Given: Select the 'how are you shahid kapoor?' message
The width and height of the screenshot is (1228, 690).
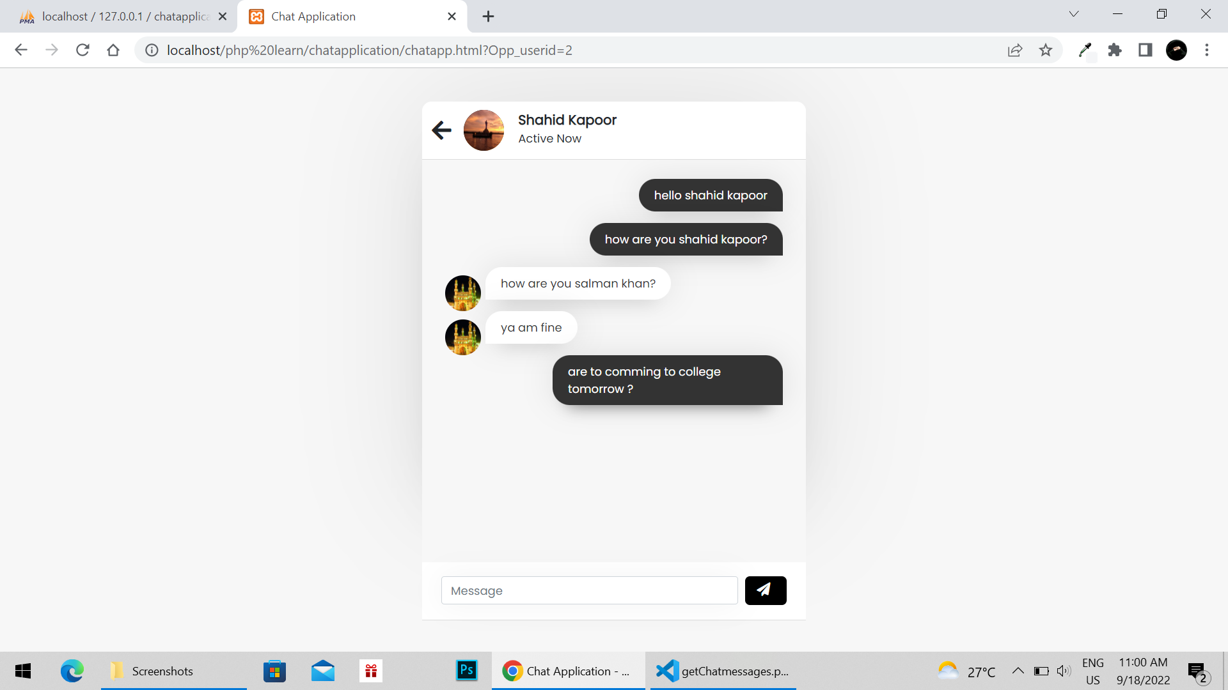Looking at the screenshot, I should click(x=686, y=240).
